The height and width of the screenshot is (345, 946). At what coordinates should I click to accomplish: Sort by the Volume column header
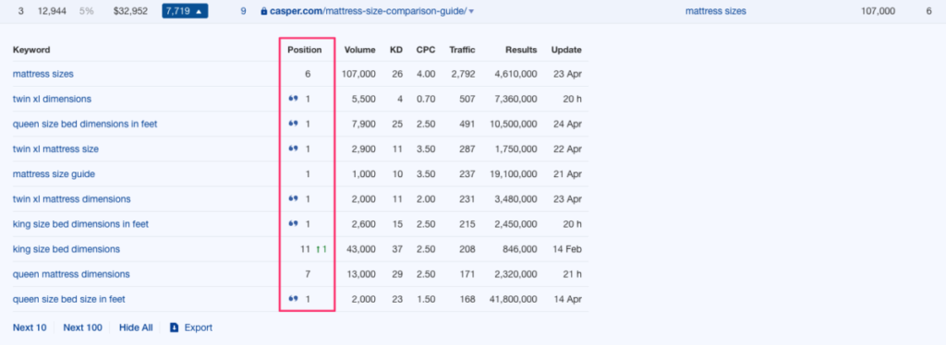click(359, 50)
